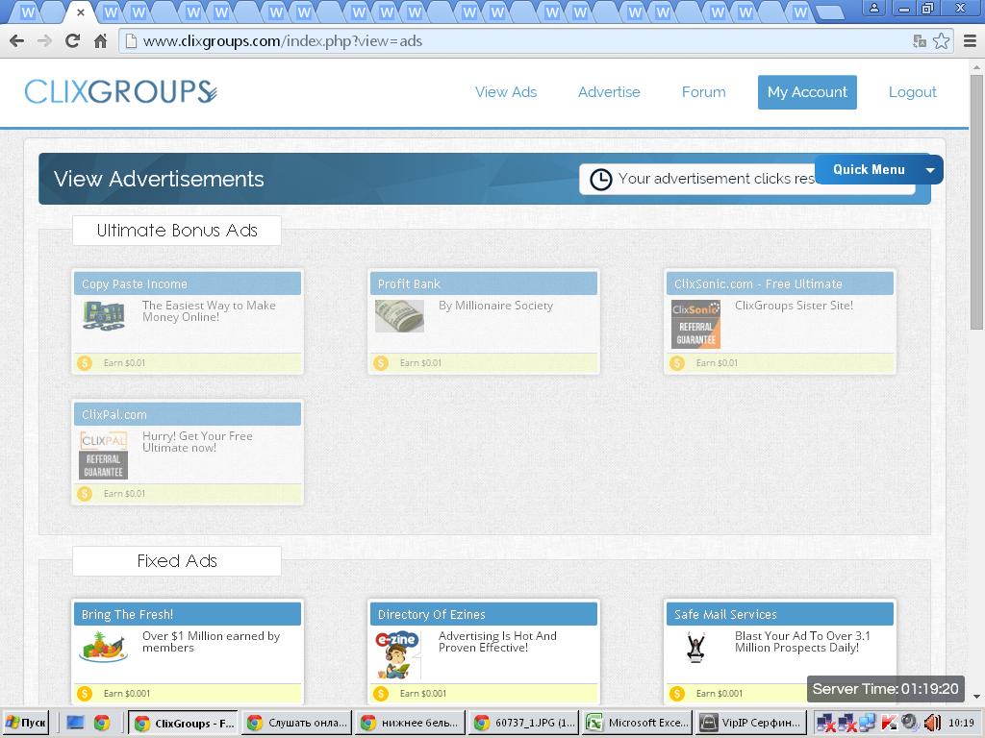Click the Logout link
This screenshot has width=985, height=738.
[912, 92]
